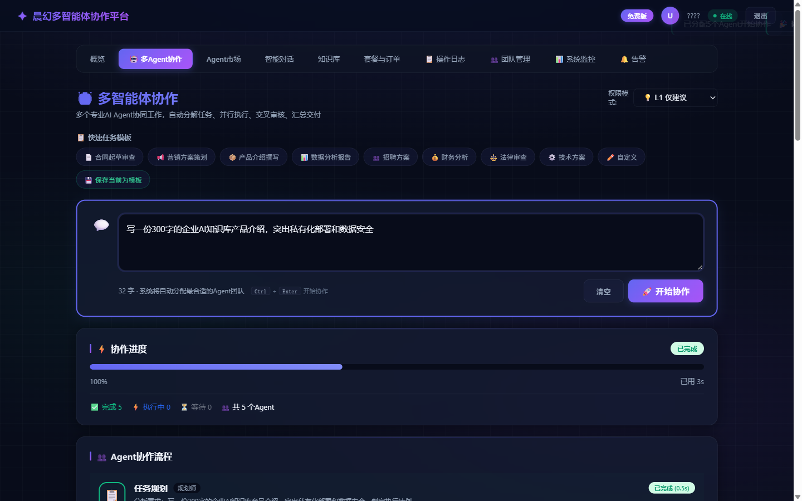The height and width of the screenshot is (501, 802).
Task: Click the 多智能体协作 heading robot icon
Action: click(85, 99)
